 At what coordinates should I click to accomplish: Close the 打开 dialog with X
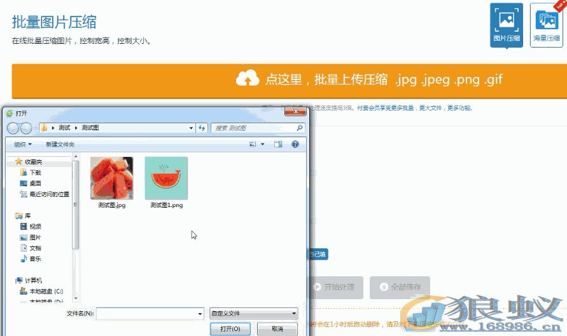[295, 112]
